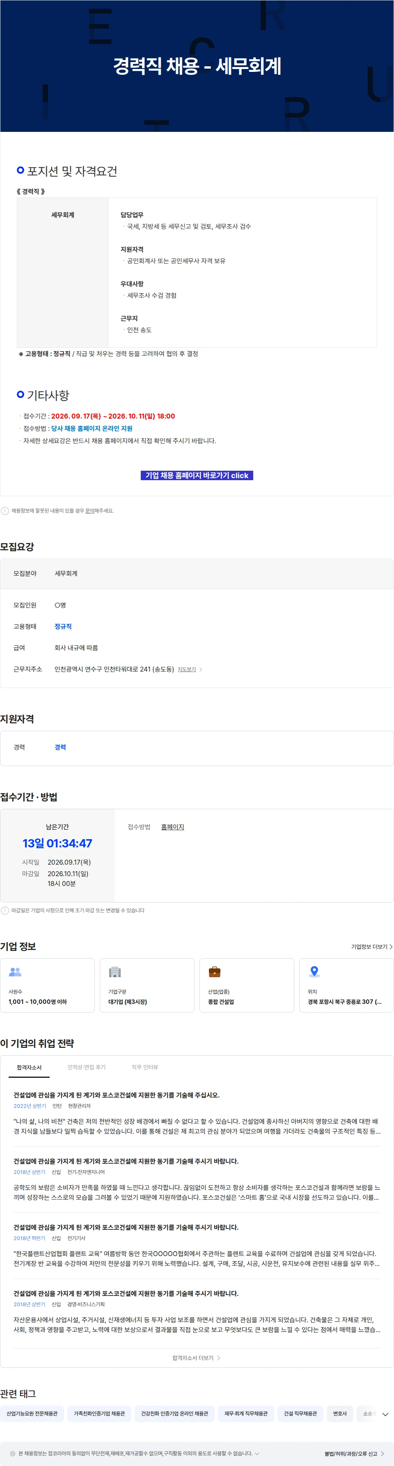Click the 기업구분 building icon
Image resolution: width=394 pixels, height=1466 pixels.
115,972
